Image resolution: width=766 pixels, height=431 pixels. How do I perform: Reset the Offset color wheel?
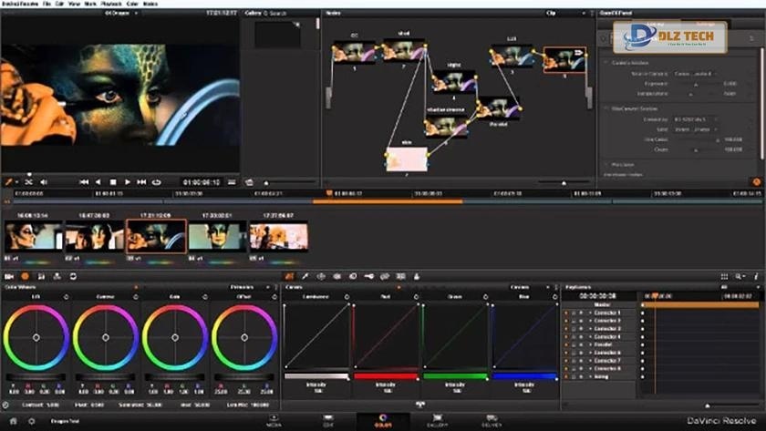tap(274, 297)
